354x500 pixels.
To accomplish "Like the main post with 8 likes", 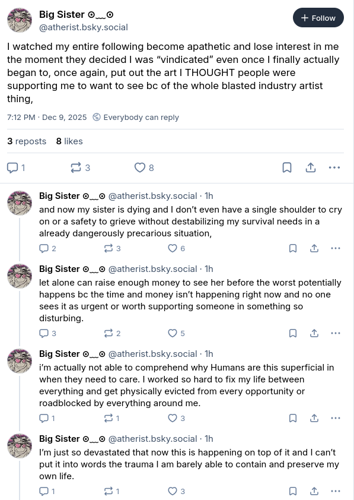I will click(144, 167).
